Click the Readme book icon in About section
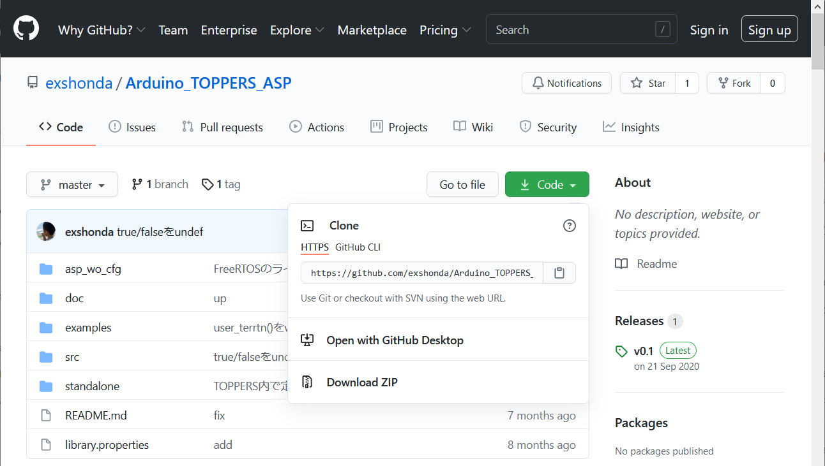825x466 pixels. click(621, 263)
